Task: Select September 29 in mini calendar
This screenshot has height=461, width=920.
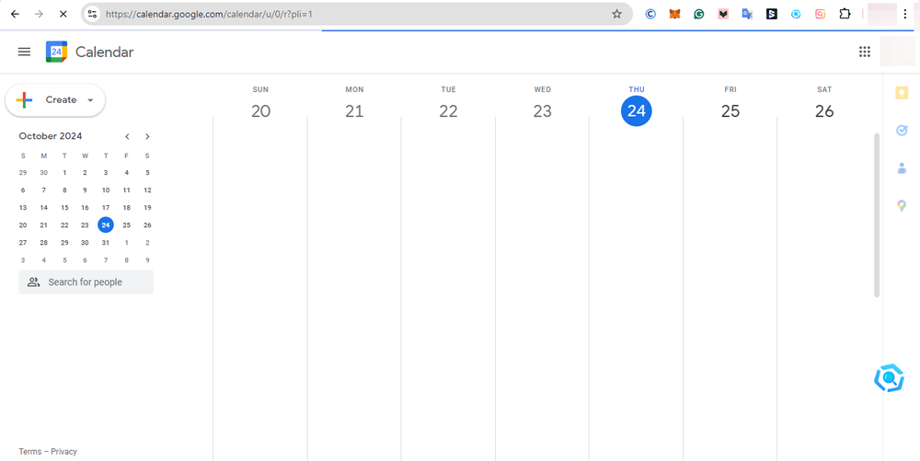Action: (x=23, y=173)
